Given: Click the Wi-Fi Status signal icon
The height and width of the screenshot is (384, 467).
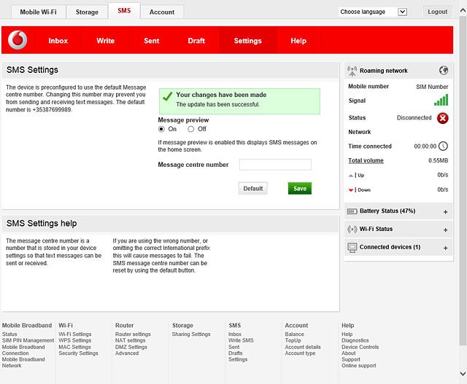Looking at the screenshot, I should [x=352, y=230].
